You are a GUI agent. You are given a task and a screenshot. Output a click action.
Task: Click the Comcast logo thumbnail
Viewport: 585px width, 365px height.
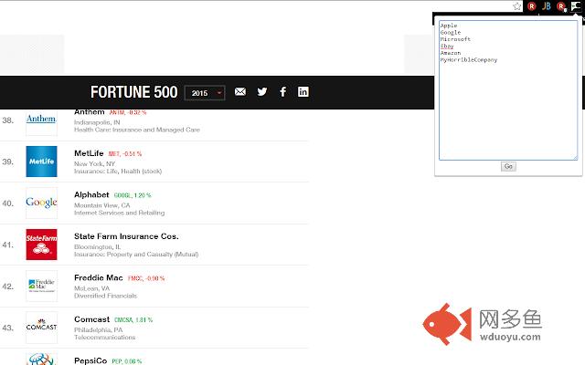click(x=41, y=327)
